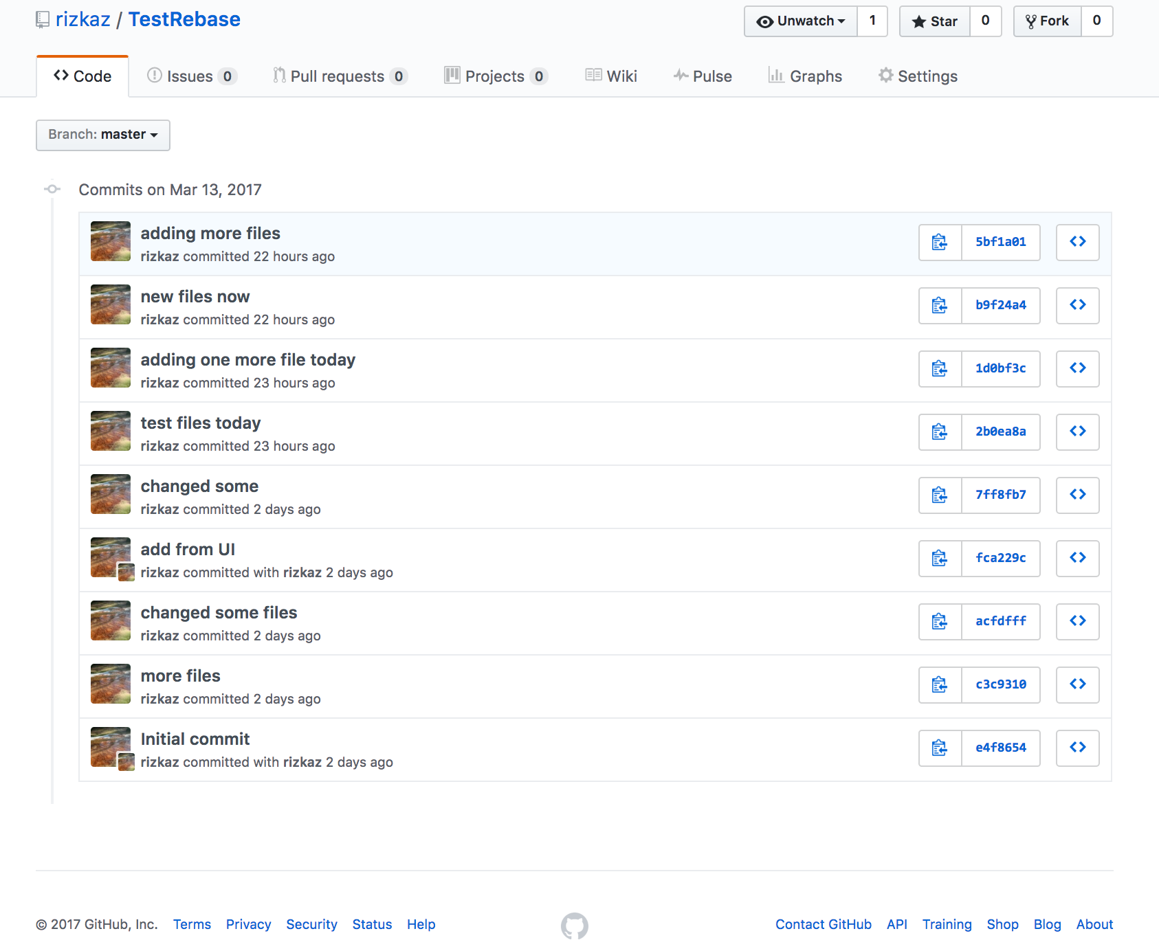Open commit 'adding one more file today'
Image resolution: width=1159 pixels, height=951 pixels.
tap(248, 360)
